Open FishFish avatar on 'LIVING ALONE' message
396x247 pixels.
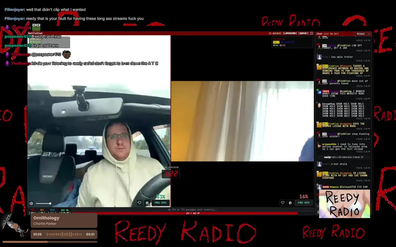coord(319,174)
